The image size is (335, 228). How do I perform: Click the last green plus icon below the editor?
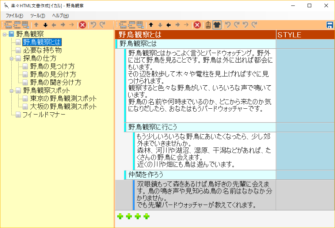point(146,216)
